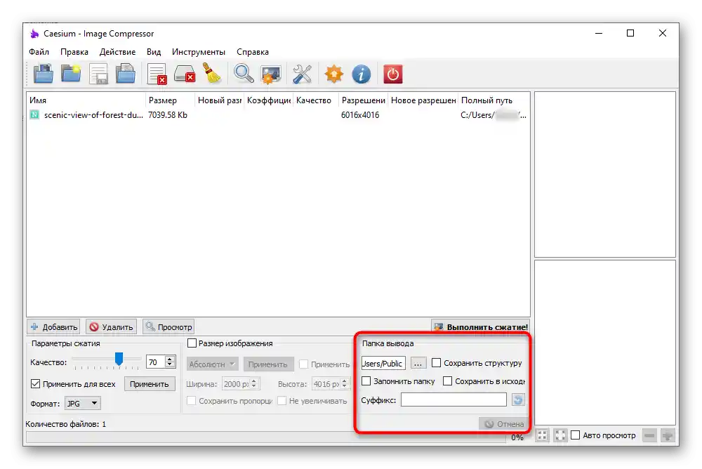Click the Добавить button
This screenshot has height=469, width=702.
pos(53,327)
